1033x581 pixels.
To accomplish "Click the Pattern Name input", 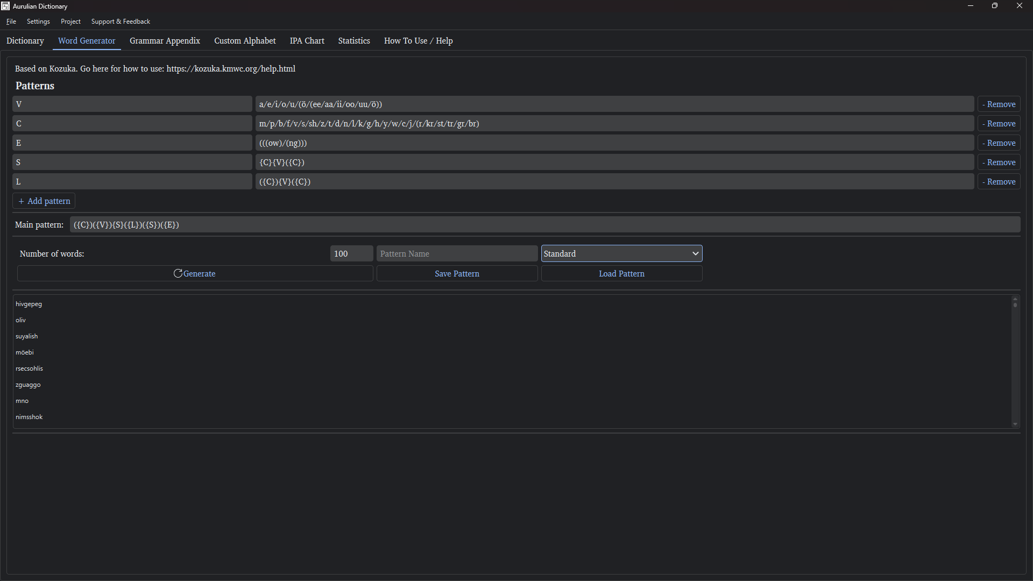I will [457, 254].
